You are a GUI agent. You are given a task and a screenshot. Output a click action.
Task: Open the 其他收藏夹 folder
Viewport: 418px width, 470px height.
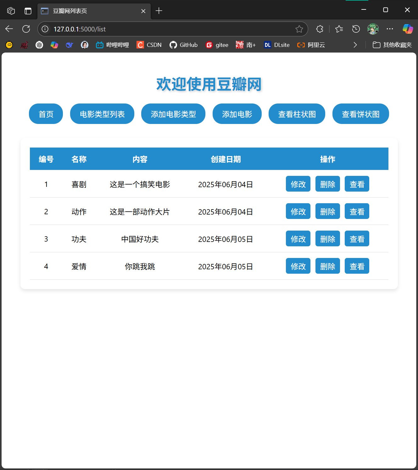coord(392,45)
